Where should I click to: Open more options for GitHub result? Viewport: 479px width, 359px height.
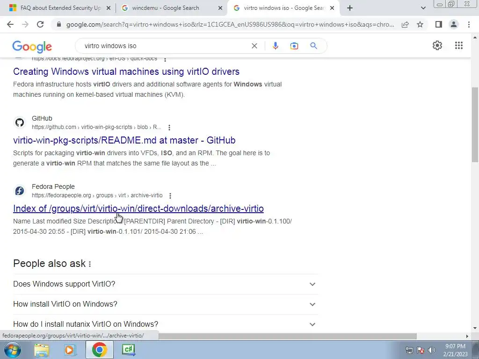[x=169, y=127]
